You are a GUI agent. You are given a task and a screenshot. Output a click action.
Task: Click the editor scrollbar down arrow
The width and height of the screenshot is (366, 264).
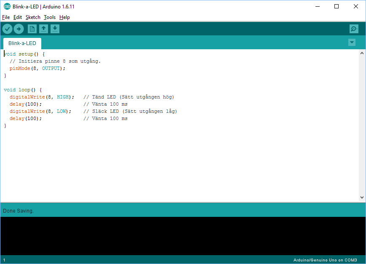tap(362, 197)
